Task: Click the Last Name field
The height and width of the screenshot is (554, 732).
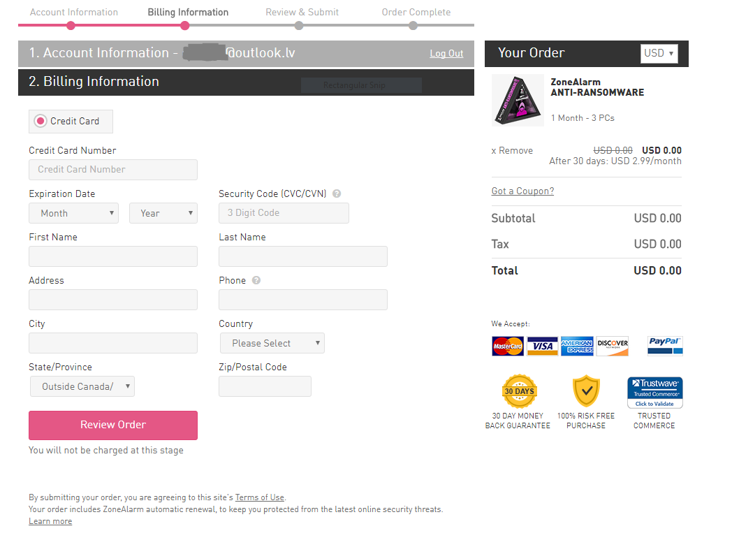Action: (x=303, y=256)
